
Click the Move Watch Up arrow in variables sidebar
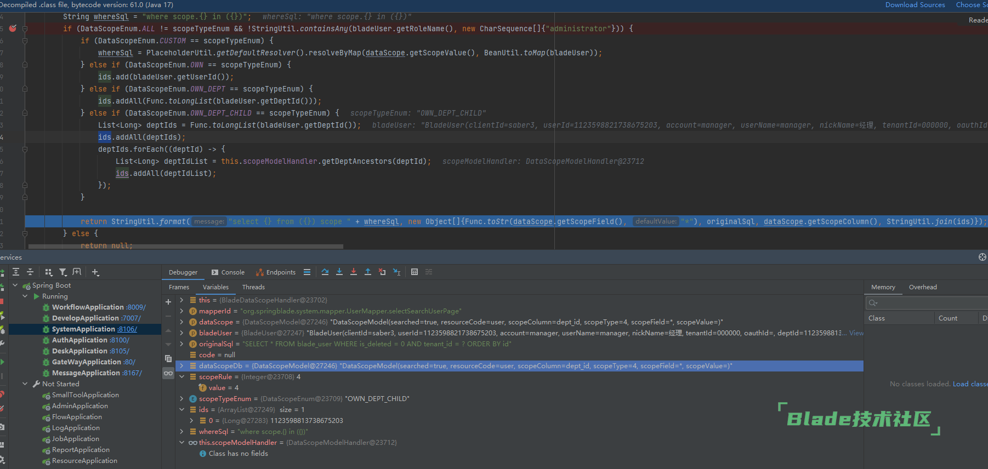168,330
